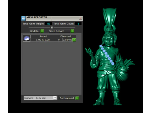Image resolution: width=151 pixels, height=113 pixels.
Task: Click the Total Gem Count label
Action: (x=64, y=24)
